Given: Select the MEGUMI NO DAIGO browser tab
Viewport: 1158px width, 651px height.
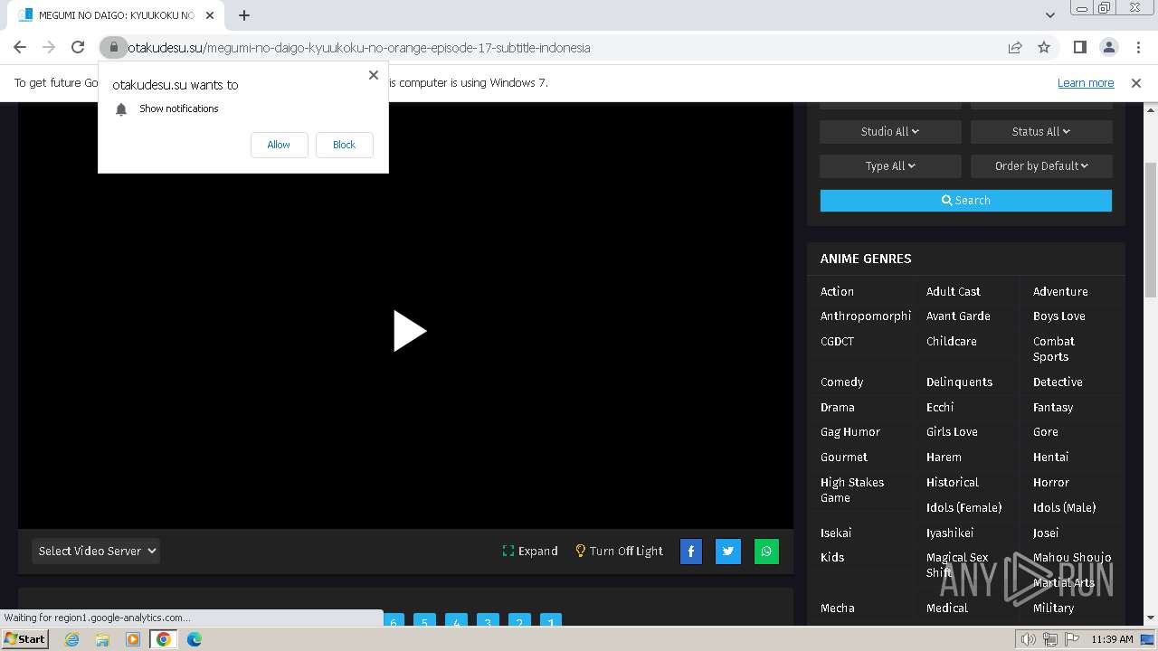Looking at the screenshot, I should (118, 15).
